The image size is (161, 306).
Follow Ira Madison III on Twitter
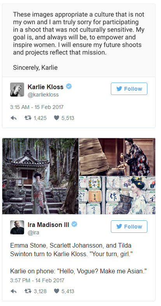(129, 227)
